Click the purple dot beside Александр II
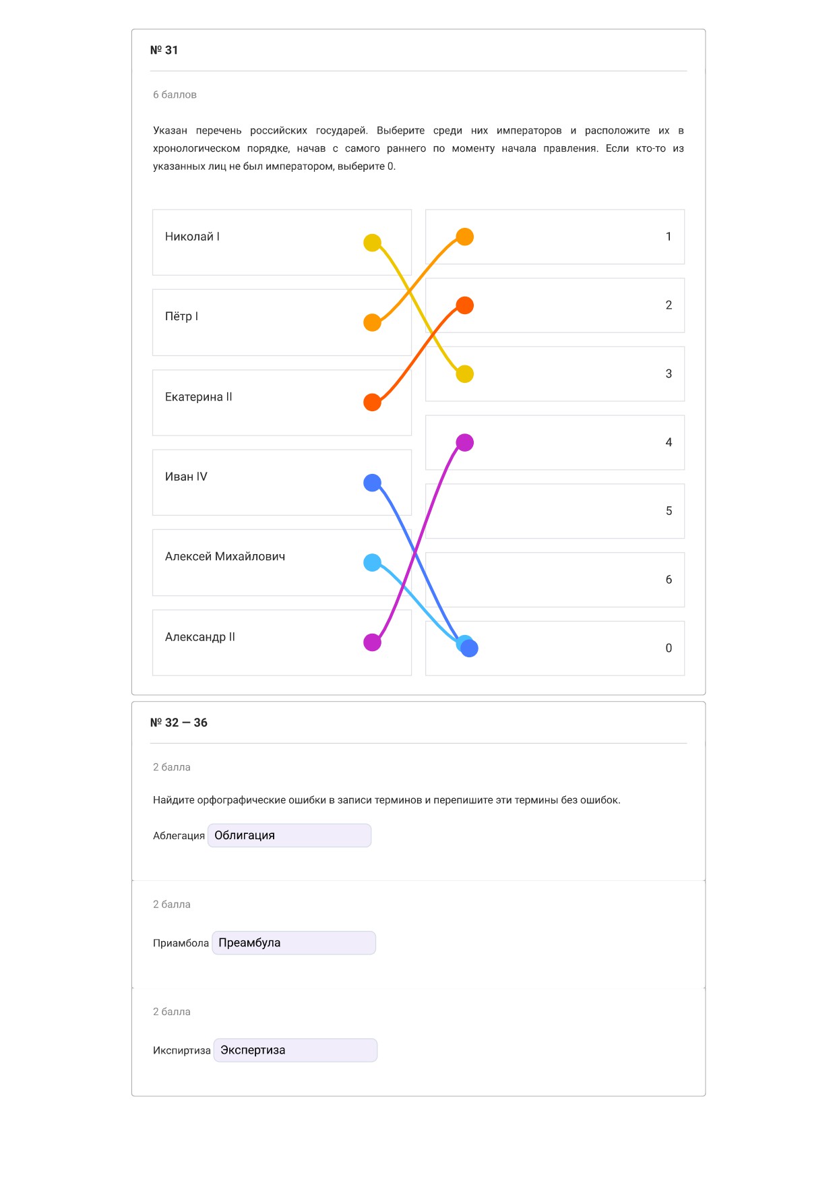The width and height of the screenshot is (835, 1181). pos(372,642)
